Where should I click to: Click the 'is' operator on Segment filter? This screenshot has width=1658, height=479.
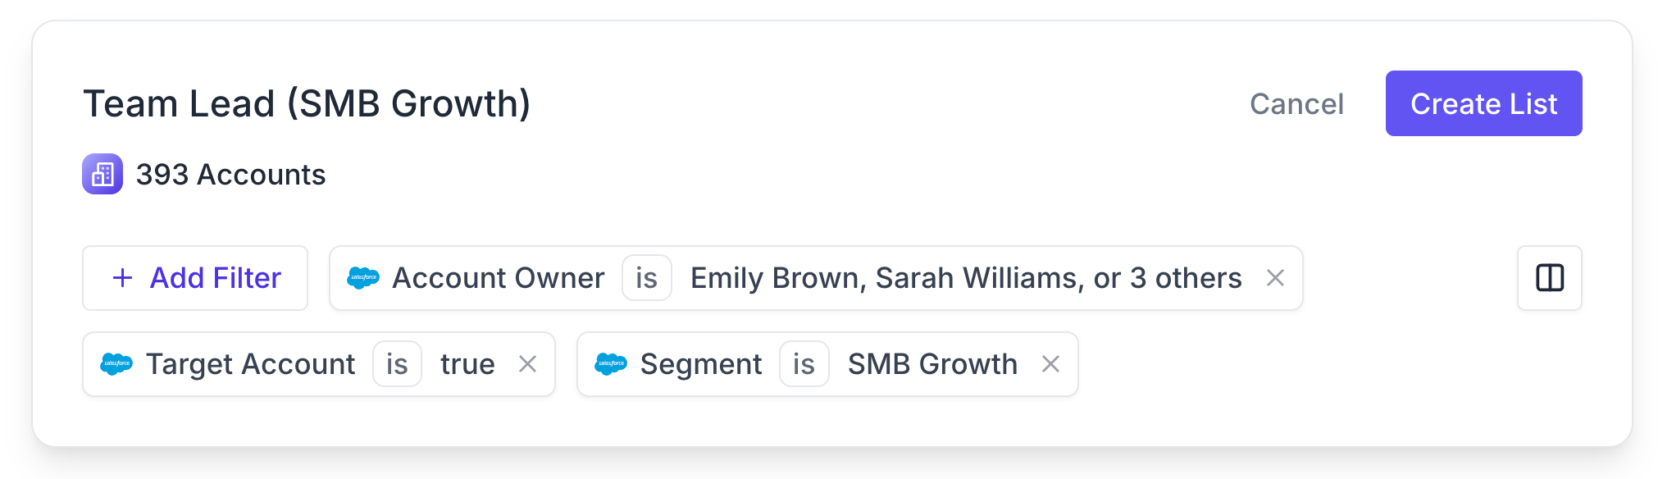[804, 364]
